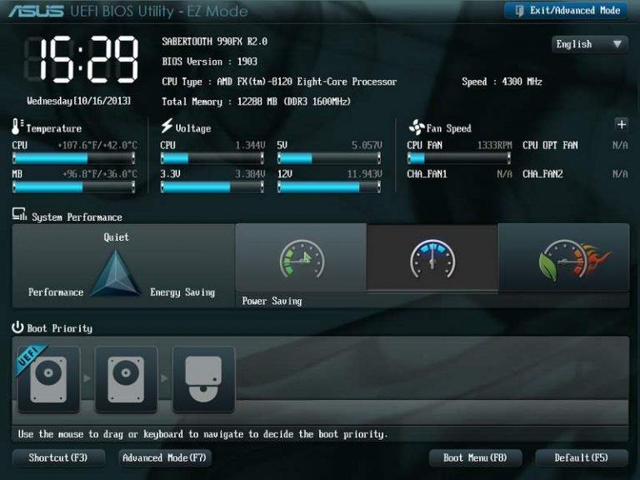
Task: Select the optical drive boot device
Action: 203,379
